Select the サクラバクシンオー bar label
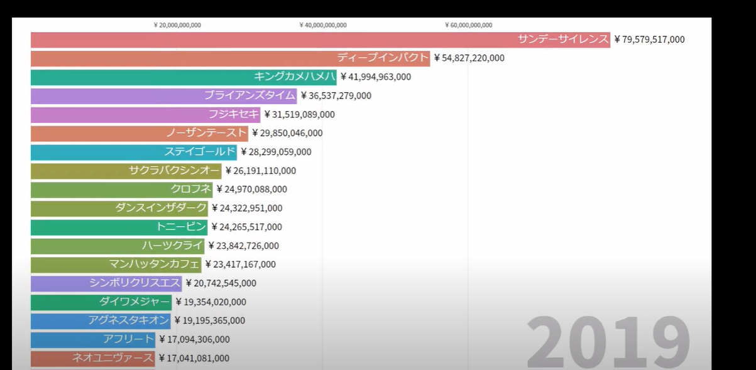Screen dimensions: 756x370 click(175, 171)
